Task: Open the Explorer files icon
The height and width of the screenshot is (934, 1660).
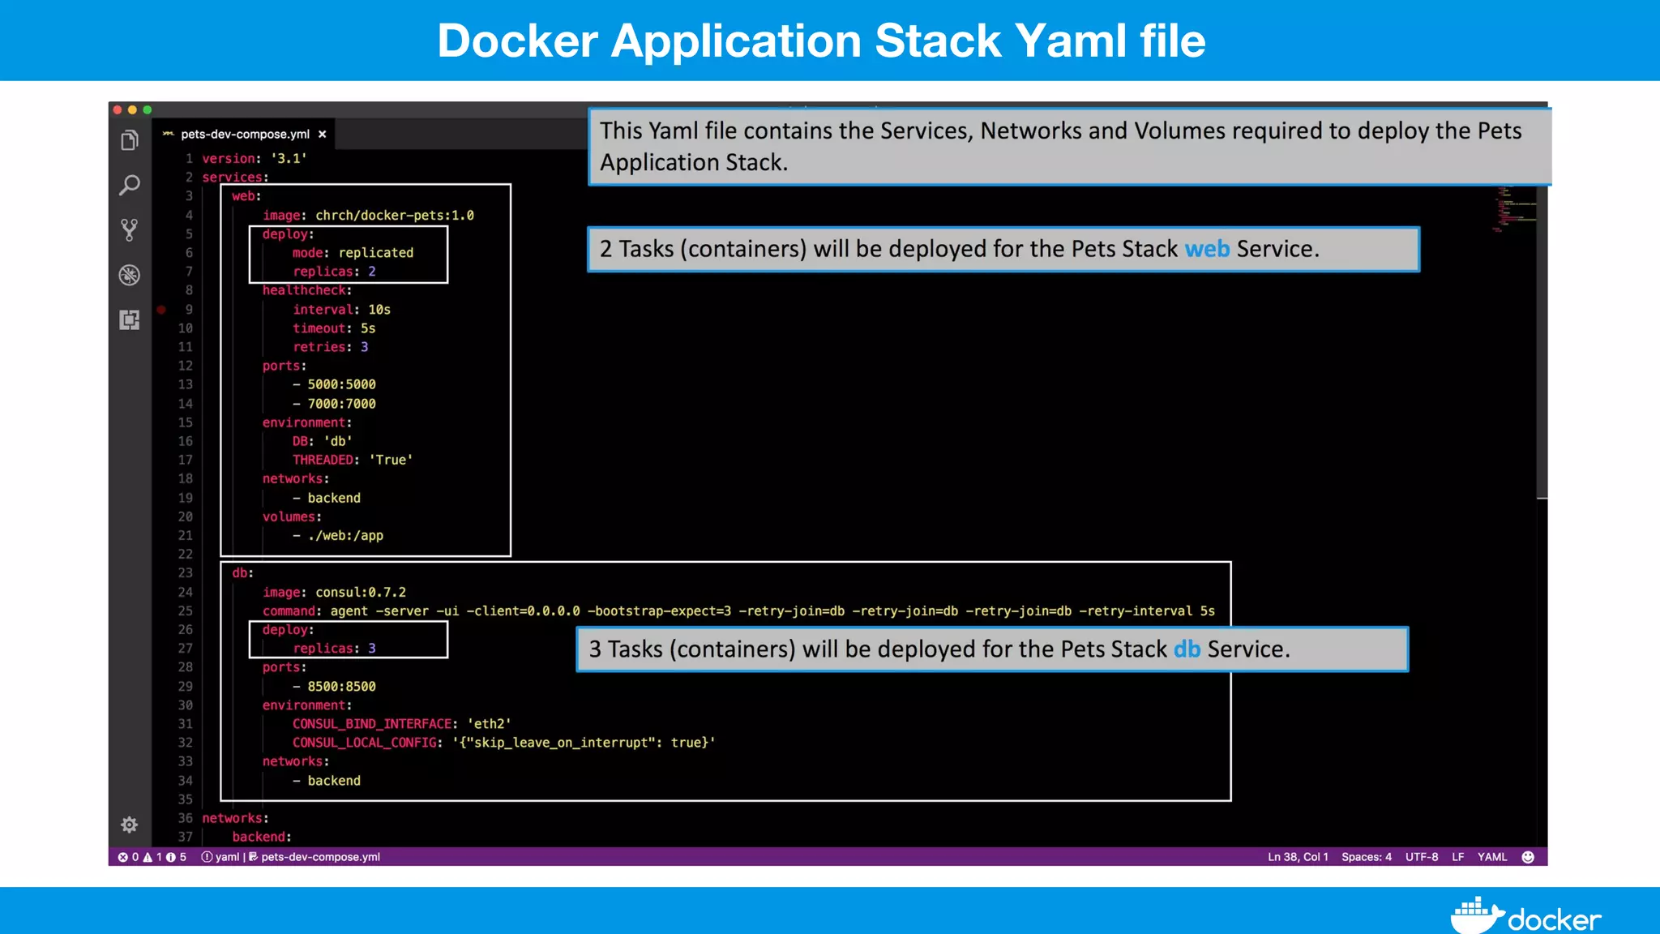Action: (130, 141)
